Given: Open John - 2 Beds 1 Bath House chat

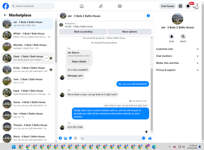Looking at the screenshot, I should click(27, 81).
